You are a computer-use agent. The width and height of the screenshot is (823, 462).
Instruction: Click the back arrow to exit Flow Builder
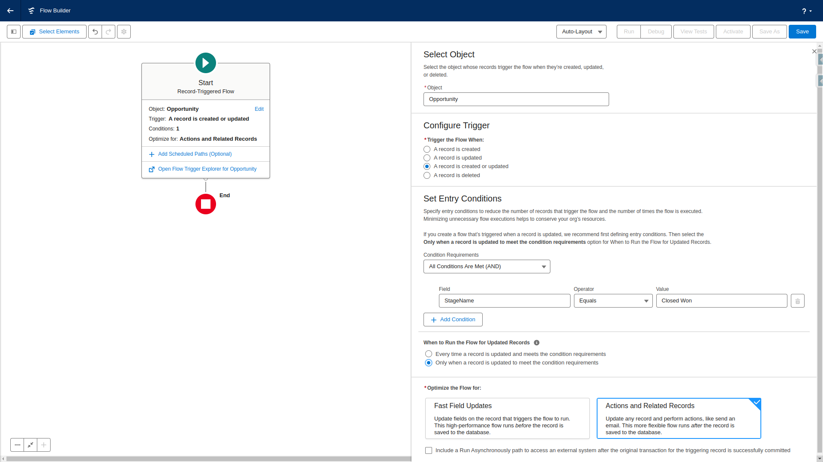pos(10,11)
